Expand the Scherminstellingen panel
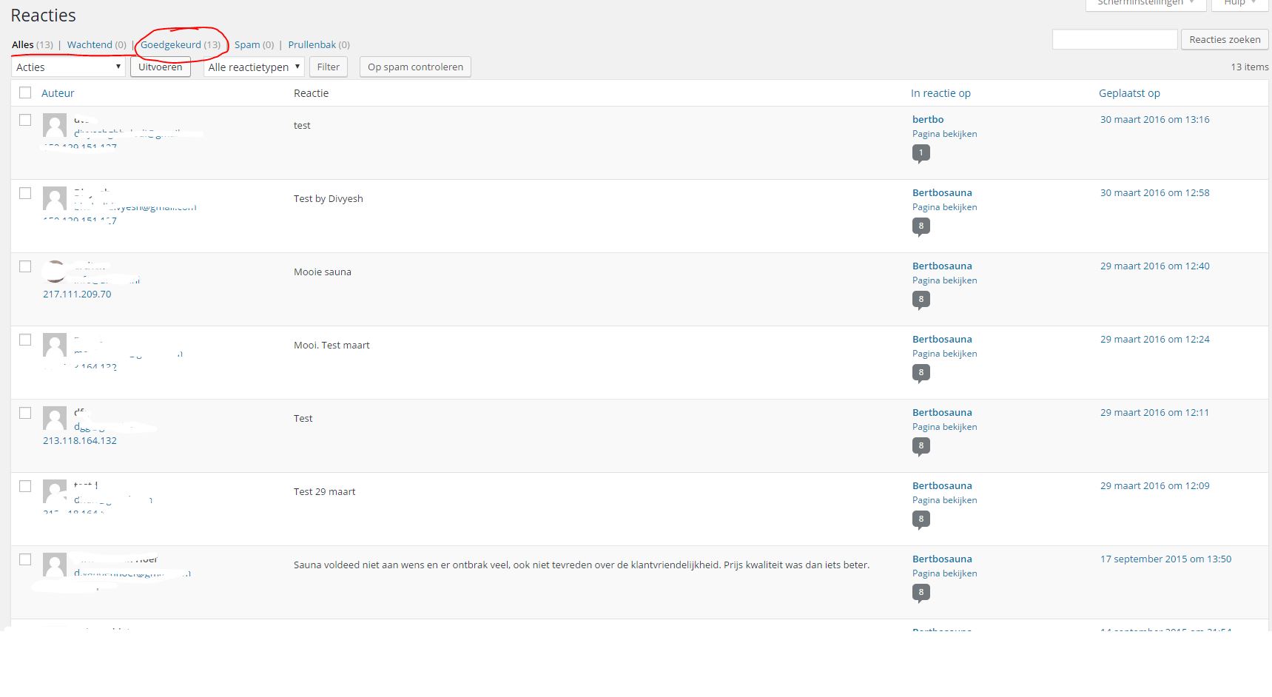1272x697 pixels. pos(1145,4)
